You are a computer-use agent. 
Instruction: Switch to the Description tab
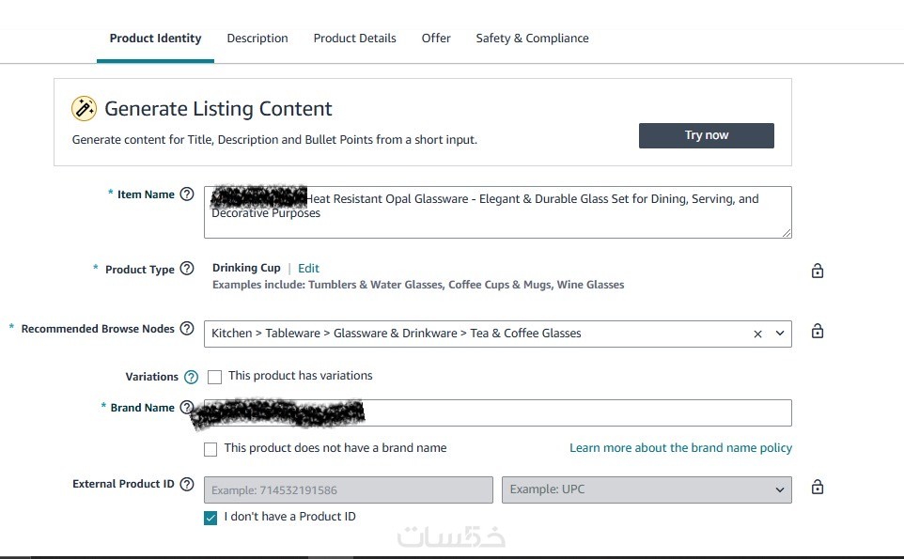click(x=257, y=39)
